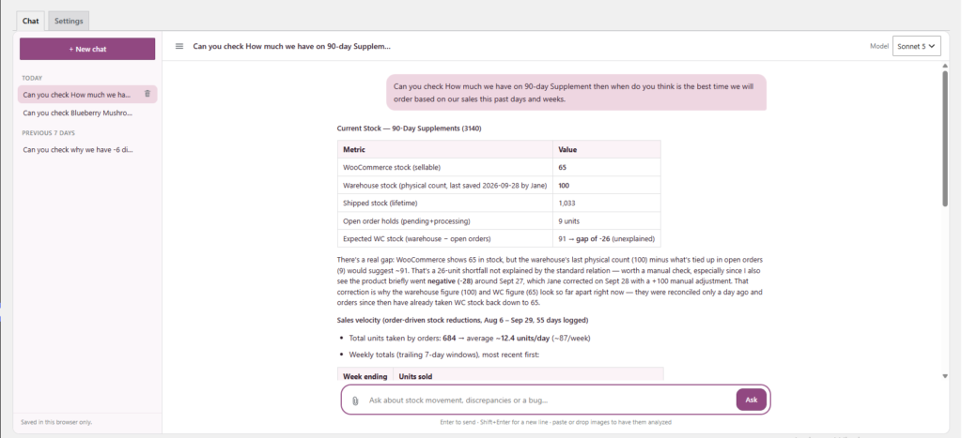This screenshot has height=438, width=962.
Task: Delete the selected 90-day Supplement chat
Action: tap(147, 94)
